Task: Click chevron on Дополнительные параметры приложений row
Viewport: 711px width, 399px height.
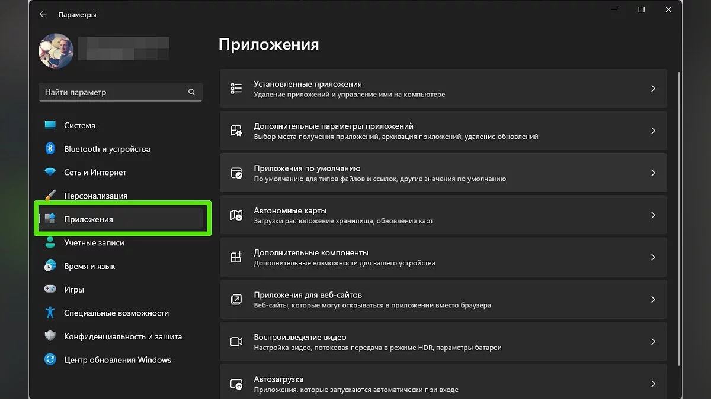Action: 653,131
